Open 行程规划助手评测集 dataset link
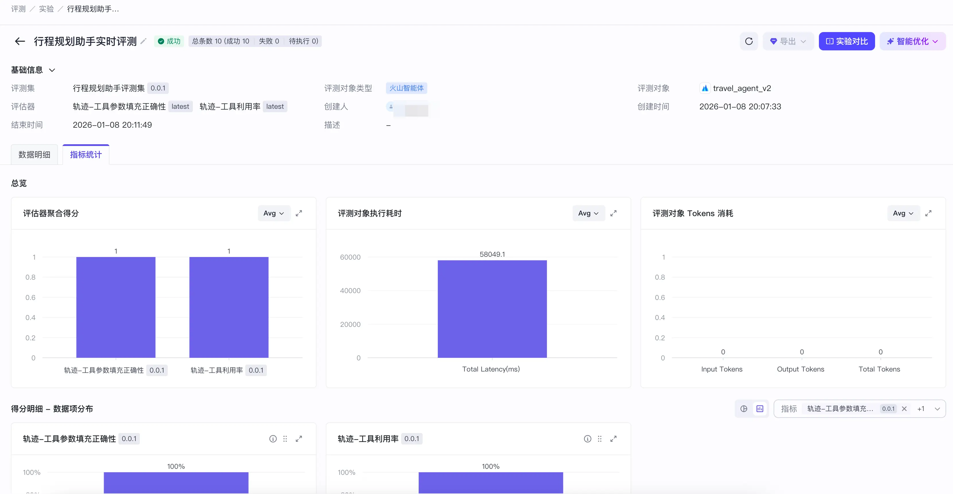This screenshot has width=953, height=494. click(x=108, y=88)
